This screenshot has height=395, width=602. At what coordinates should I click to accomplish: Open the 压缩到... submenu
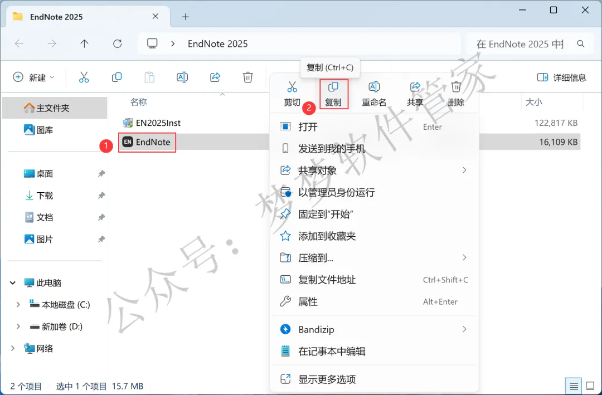pos(375,257)
